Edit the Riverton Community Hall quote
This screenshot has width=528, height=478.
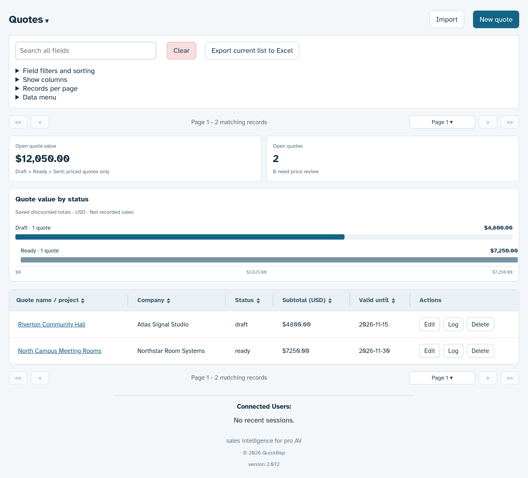429,324
